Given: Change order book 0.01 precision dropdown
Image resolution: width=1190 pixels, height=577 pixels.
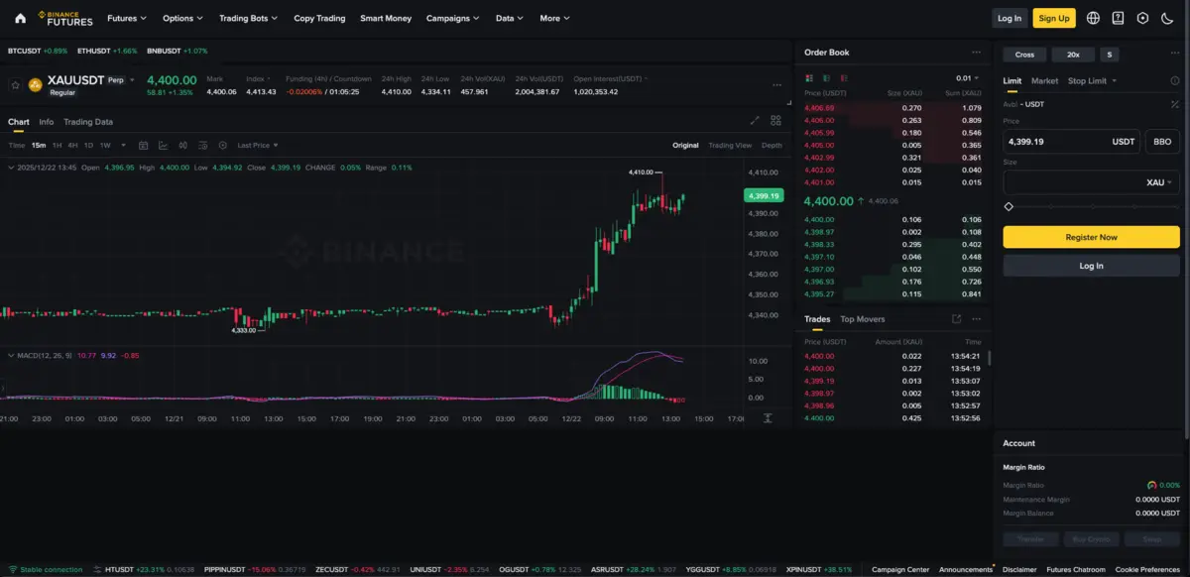Looking at the screenshot, I should click(x=967, y=78).
